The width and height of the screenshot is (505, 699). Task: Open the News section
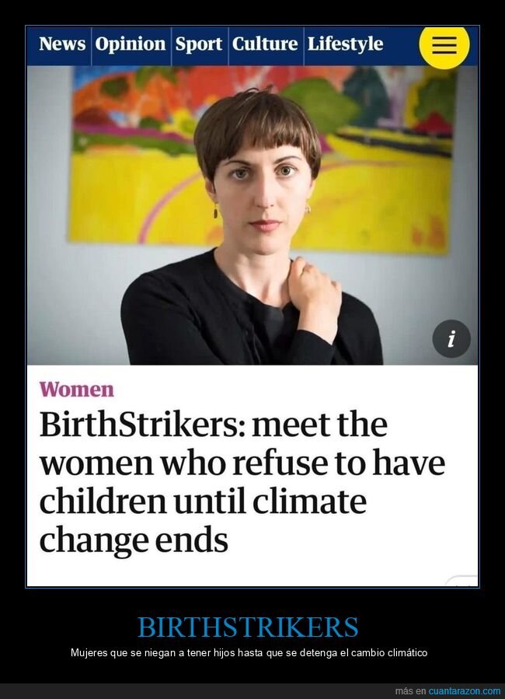click(x=62, y=44)
